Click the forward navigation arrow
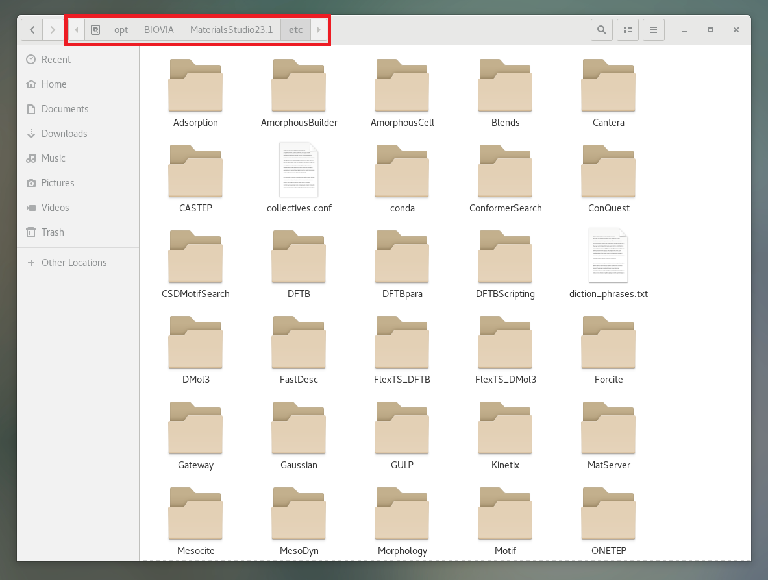 [x=53, y=30]
